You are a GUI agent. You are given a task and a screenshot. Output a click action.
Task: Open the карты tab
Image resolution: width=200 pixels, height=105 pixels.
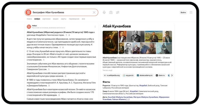coord(63,19)
